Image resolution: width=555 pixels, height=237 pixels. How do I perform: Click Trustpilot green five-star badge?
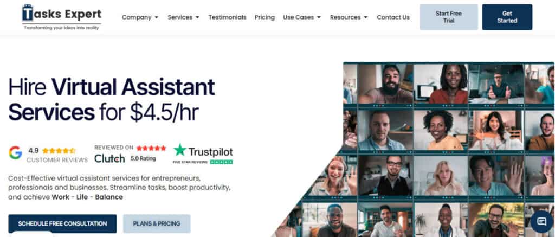click(221, 162)
